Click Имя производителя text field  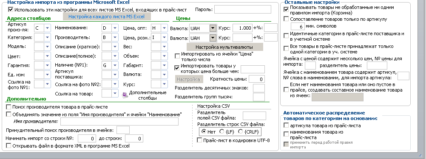(x=119, y=121)
